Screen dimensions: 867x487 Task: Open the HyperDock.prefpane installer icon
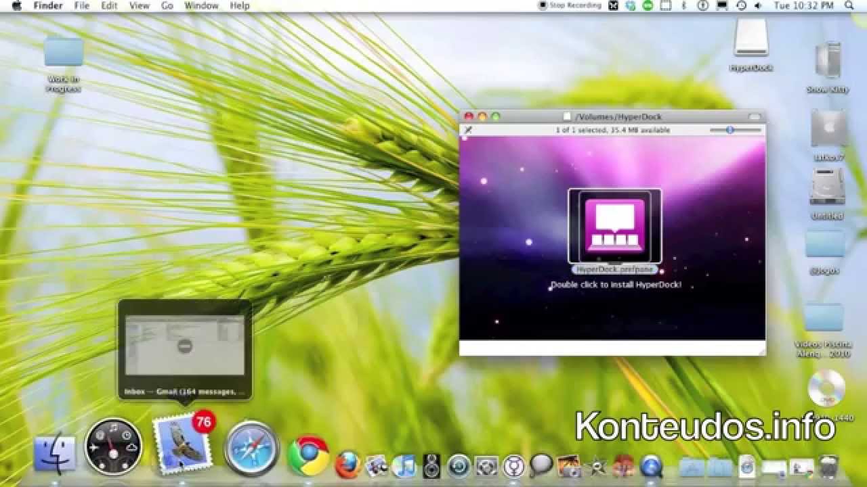tap(614, 227)
